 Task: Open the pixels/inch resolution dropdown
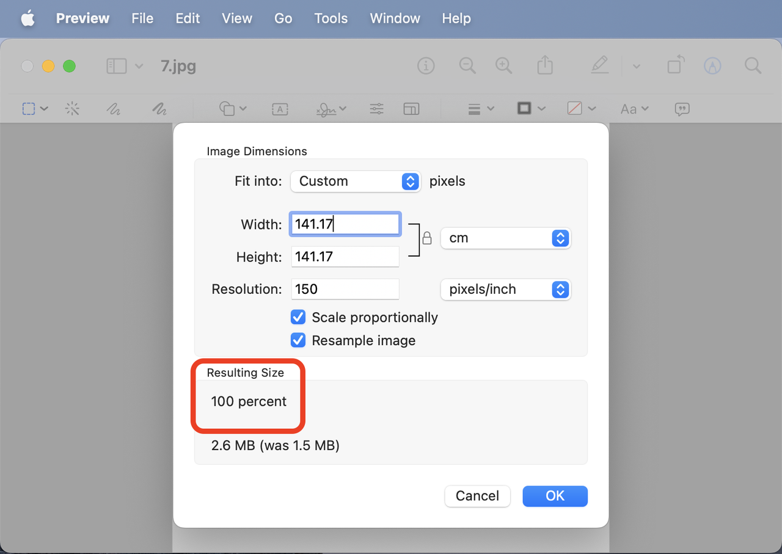(505, 290)
